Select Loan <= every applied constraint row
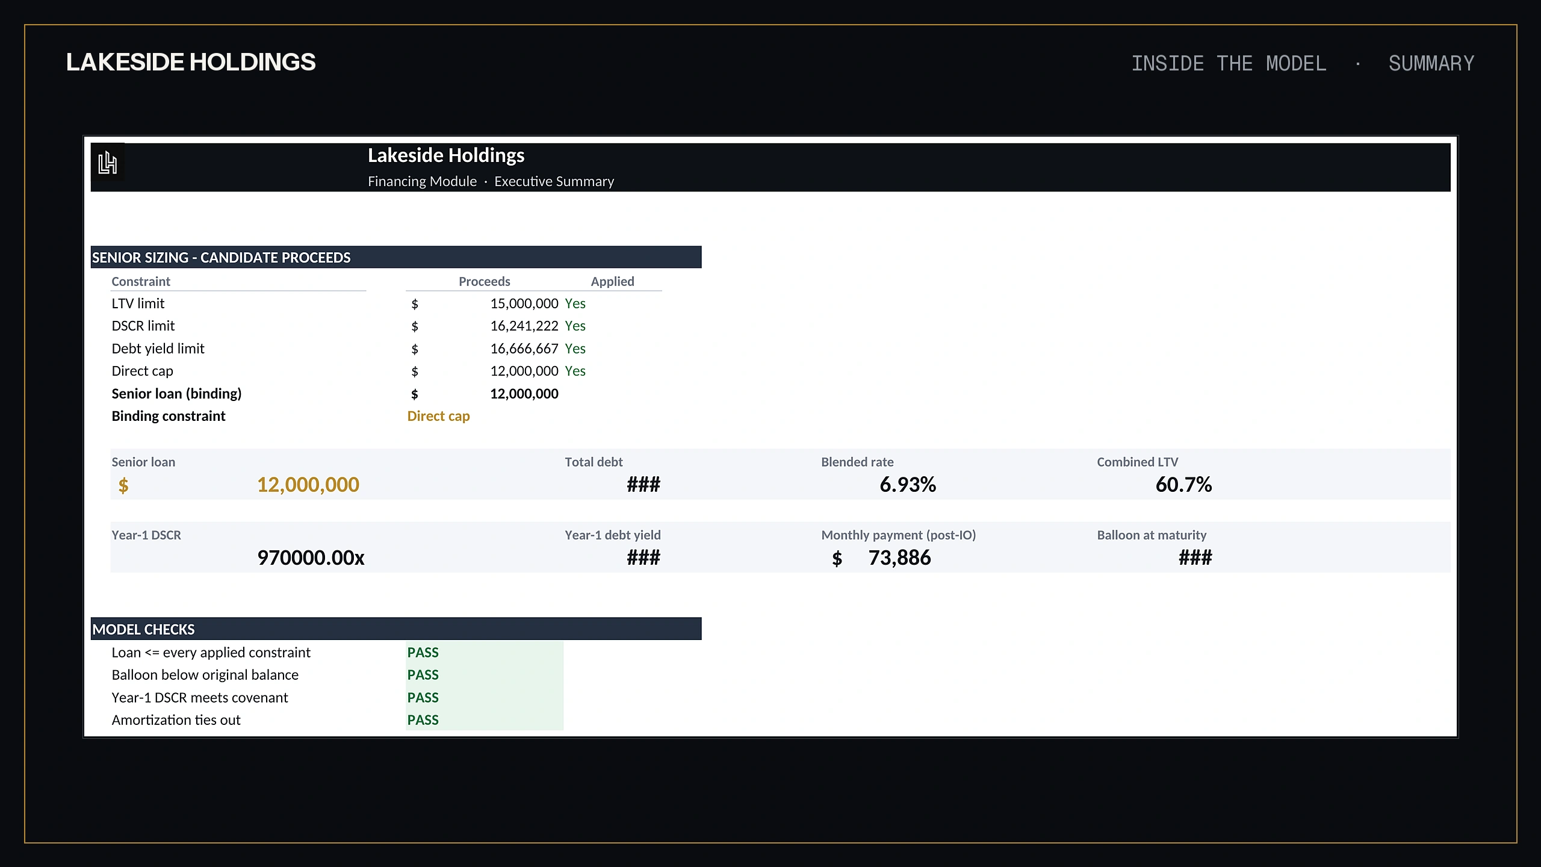 (211, 653)
